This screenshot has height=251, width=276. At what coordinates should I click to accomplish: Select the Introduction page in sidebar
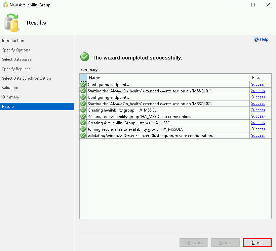[x=13, y=41]
